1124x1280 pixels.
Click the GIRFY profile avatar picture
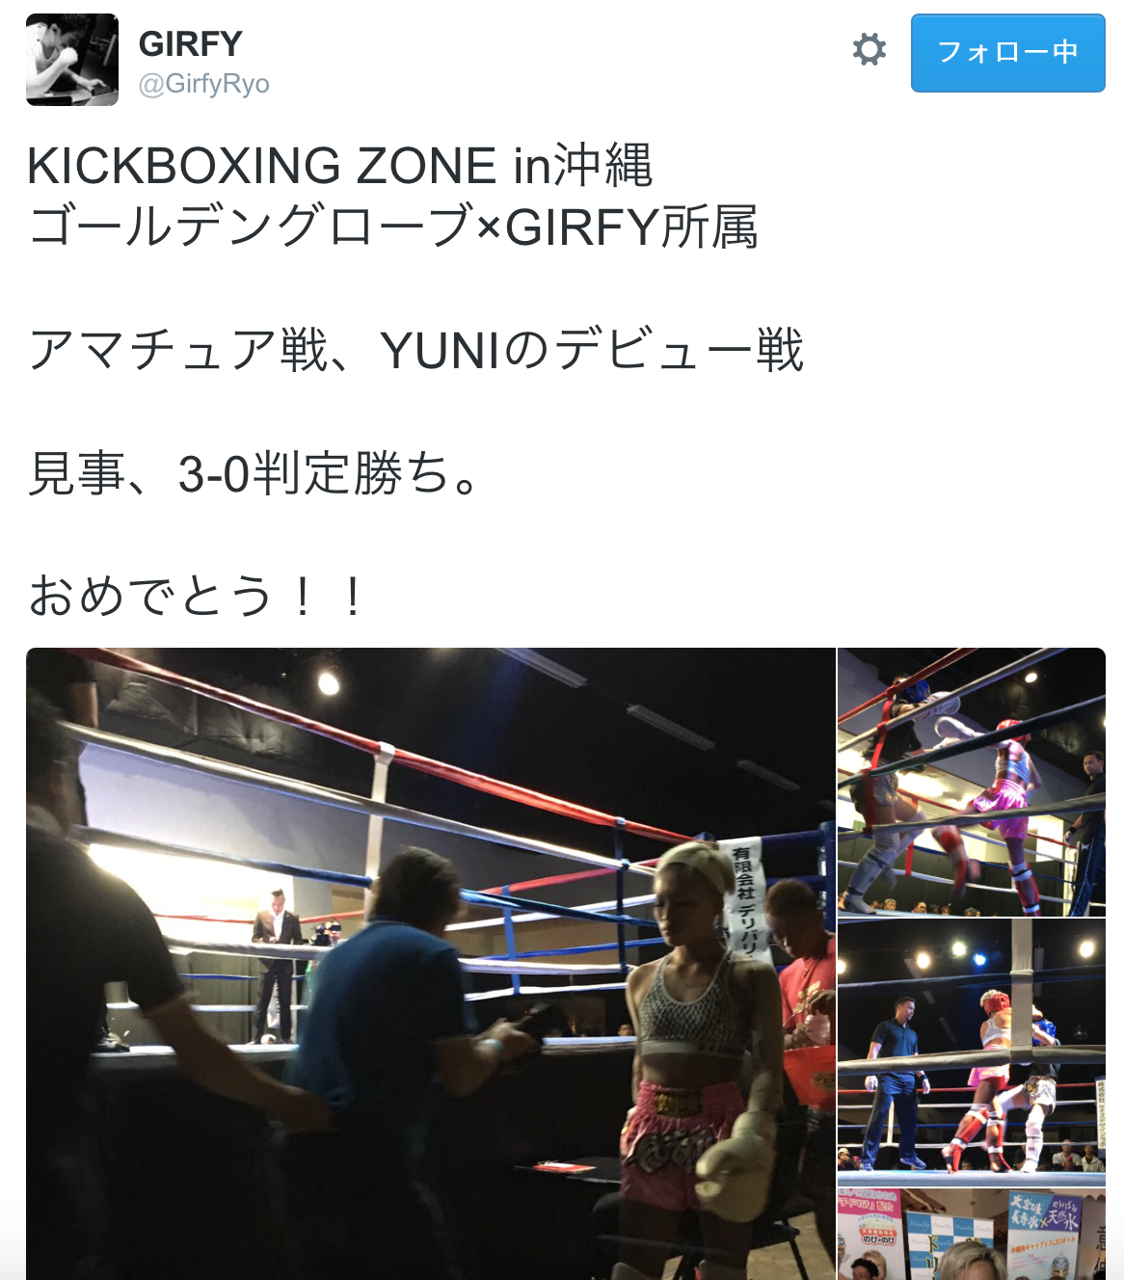point(72,60)
